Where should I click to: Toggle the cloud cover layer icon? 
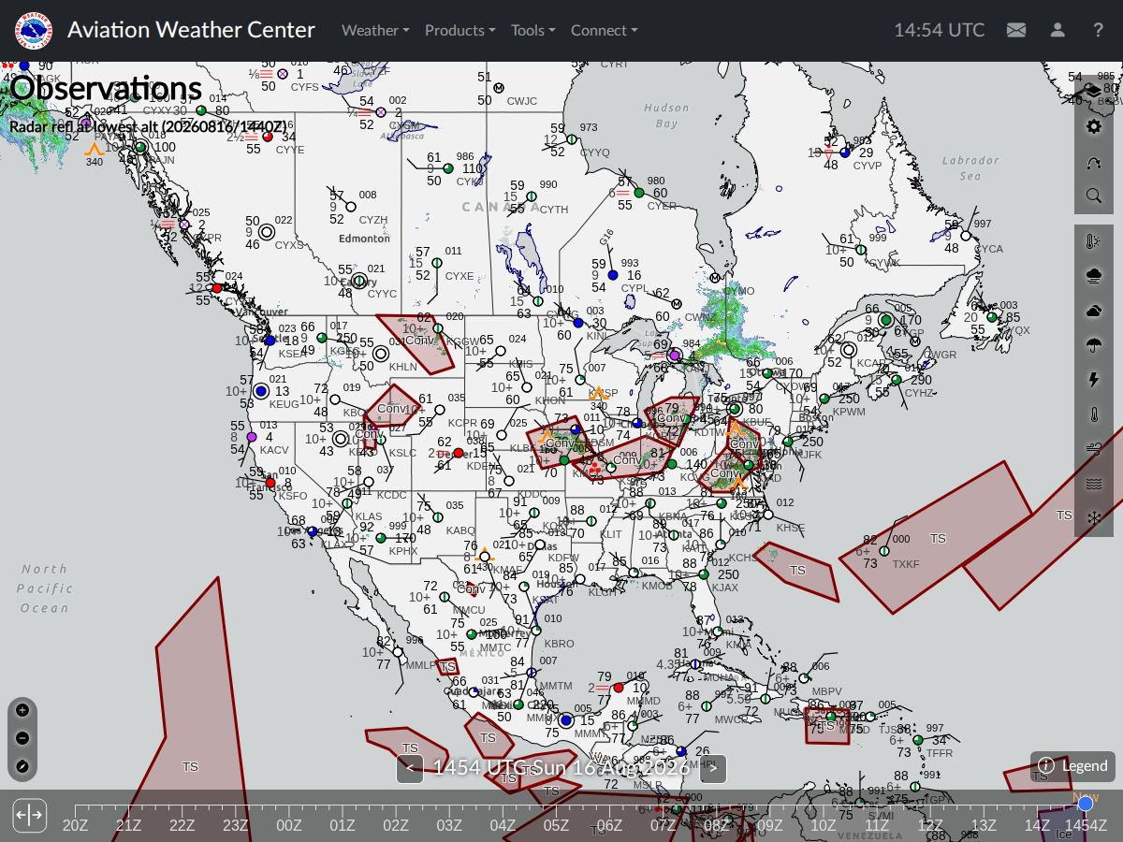(1094, 311)
